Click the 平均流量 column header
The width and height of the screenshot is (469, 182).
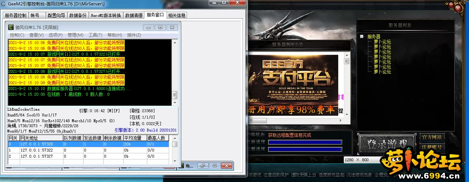(x=135, y=138)
